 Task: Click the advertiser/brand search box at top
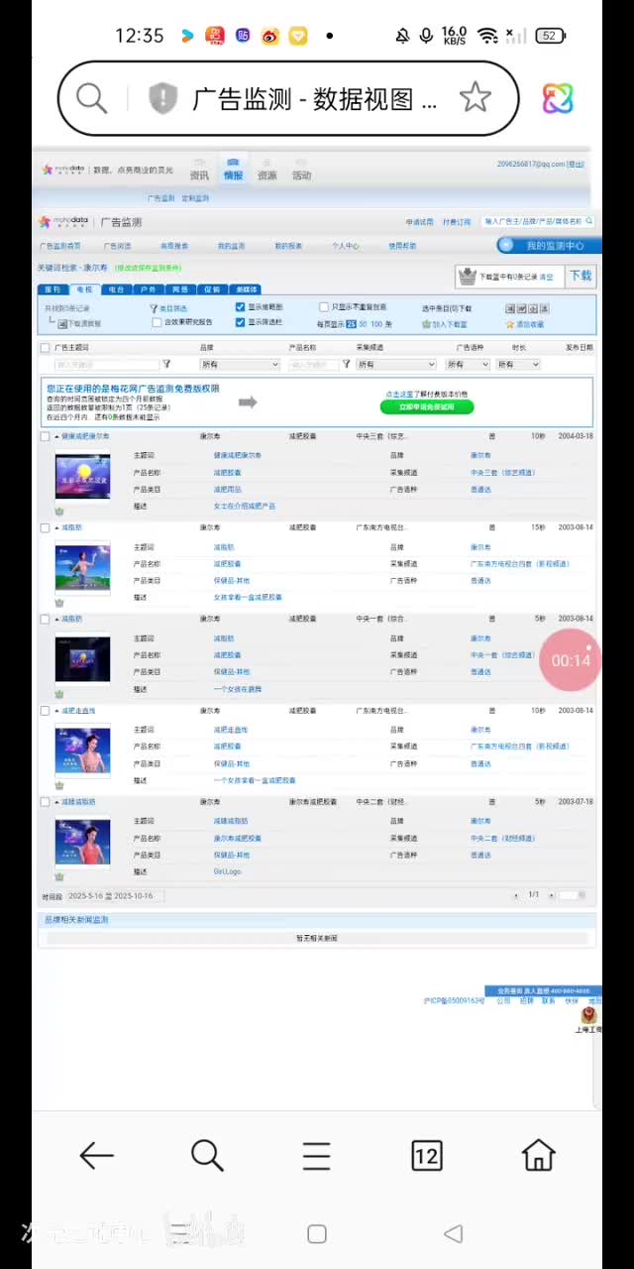pos(538,221)
